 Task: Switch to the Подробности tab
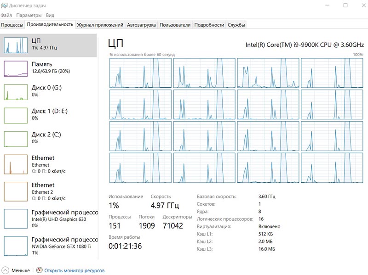pos(209,25)
